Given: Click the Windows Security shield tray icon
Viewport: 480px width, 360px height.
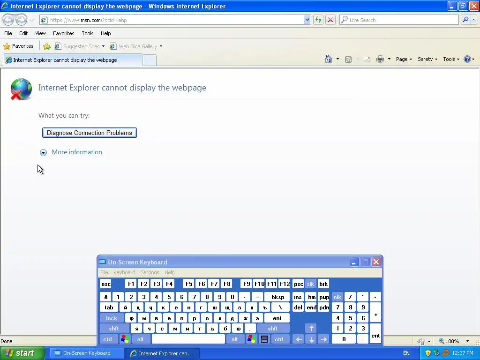Looking at the screenshot, I should click(x=428, y=353).
